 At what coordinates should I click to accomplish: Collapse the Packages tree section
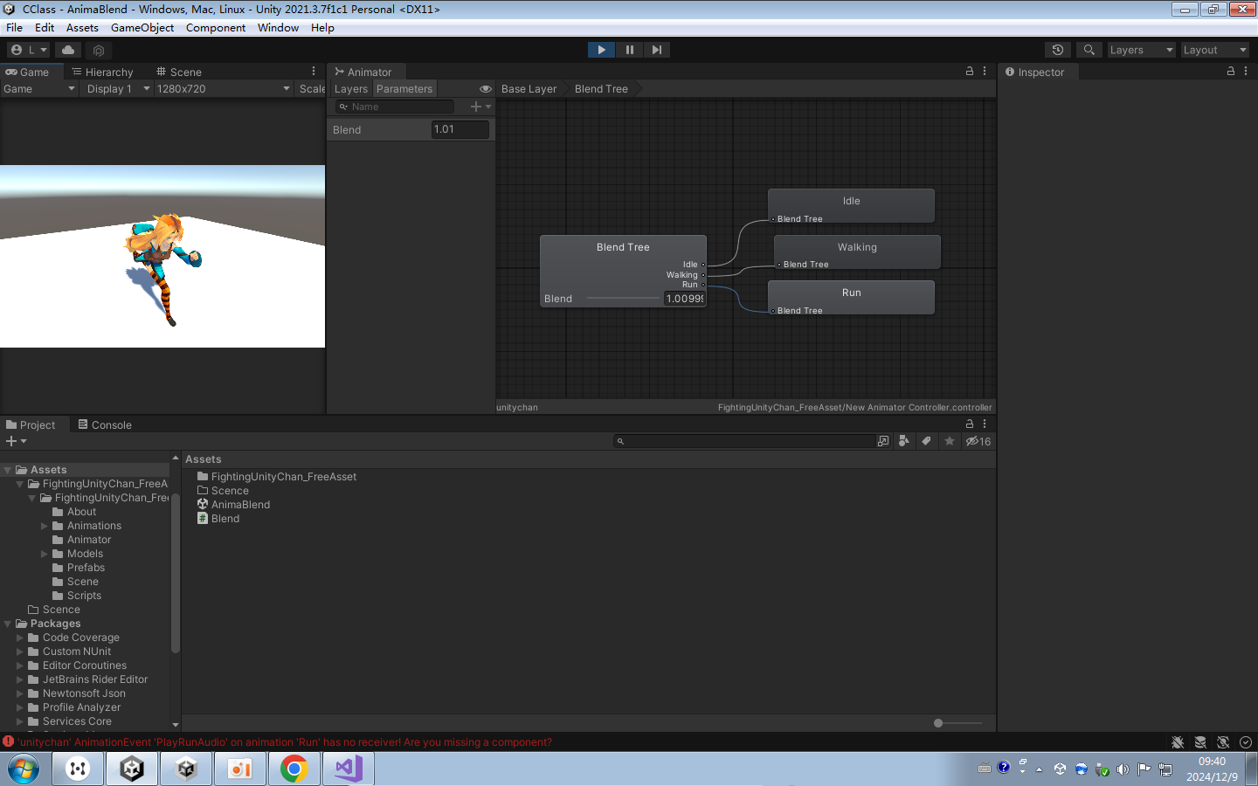(x=8, y=624)
